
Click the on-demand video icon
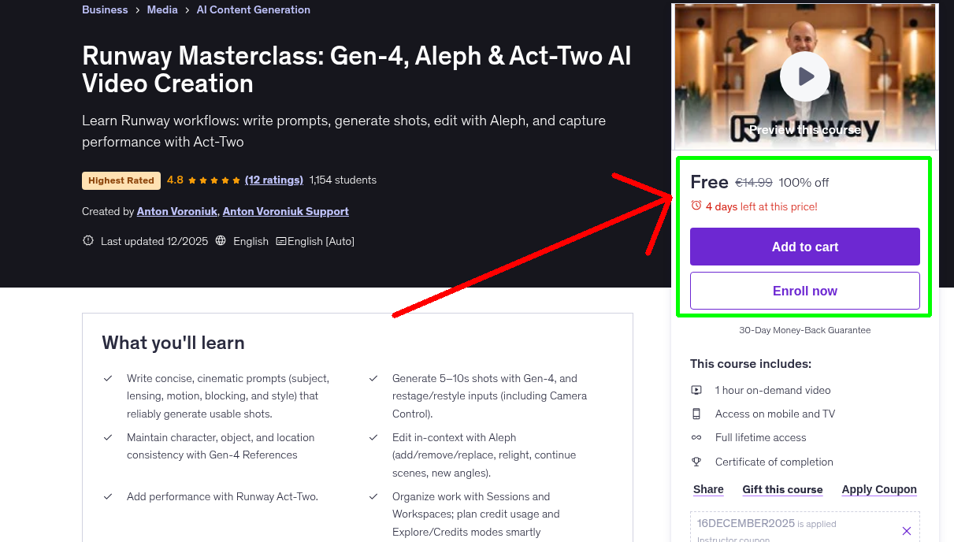pyautogui.click(x=696, y=390)
